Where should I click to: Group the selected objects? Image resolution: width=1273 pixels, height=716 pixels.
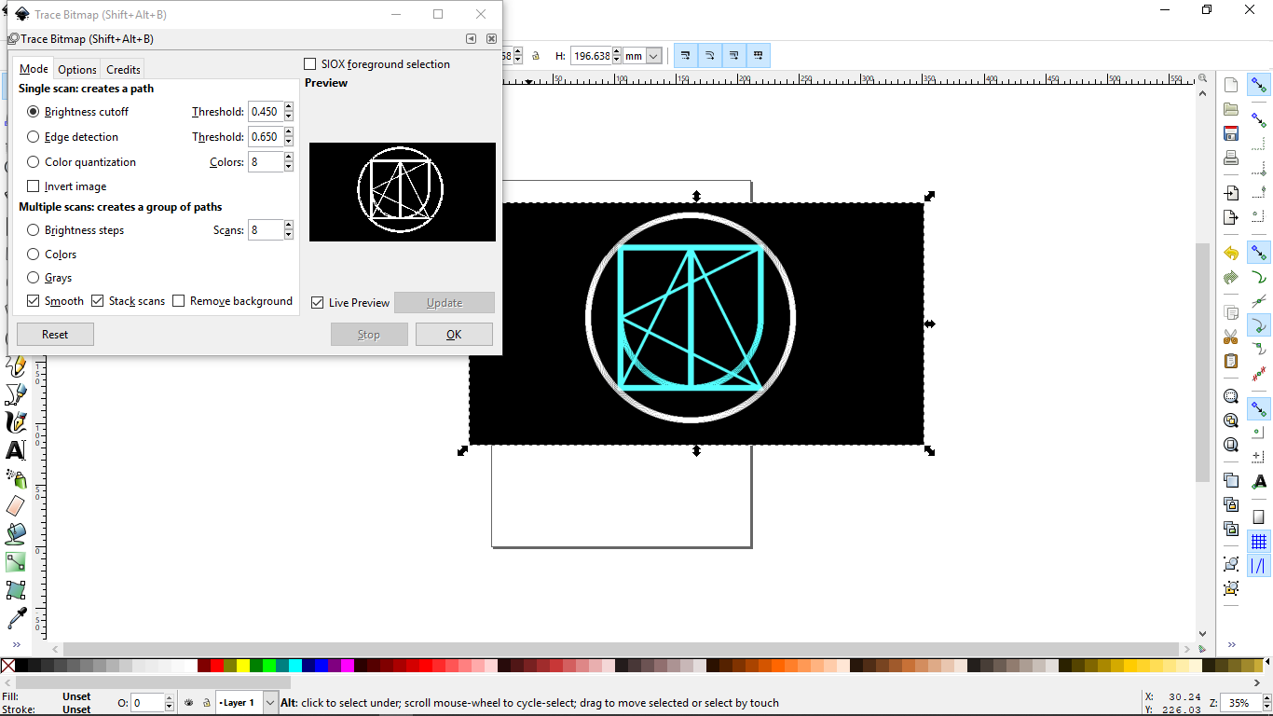(1231, 564)
